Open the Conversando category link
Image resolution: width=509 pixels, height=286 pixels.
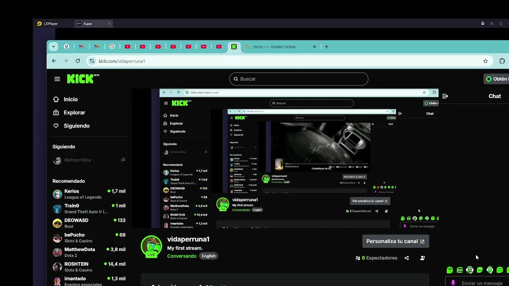pos(182,256)
